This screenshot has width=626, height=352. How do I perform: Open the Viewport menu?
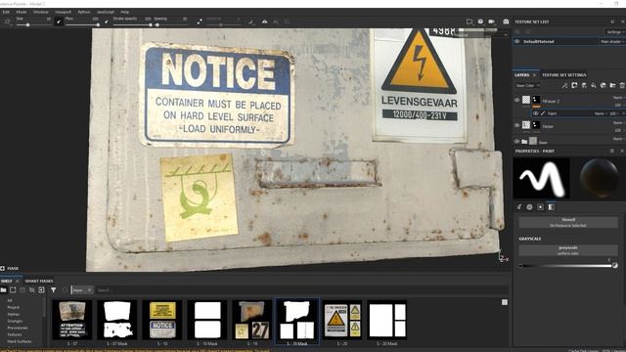coord(63,12)
